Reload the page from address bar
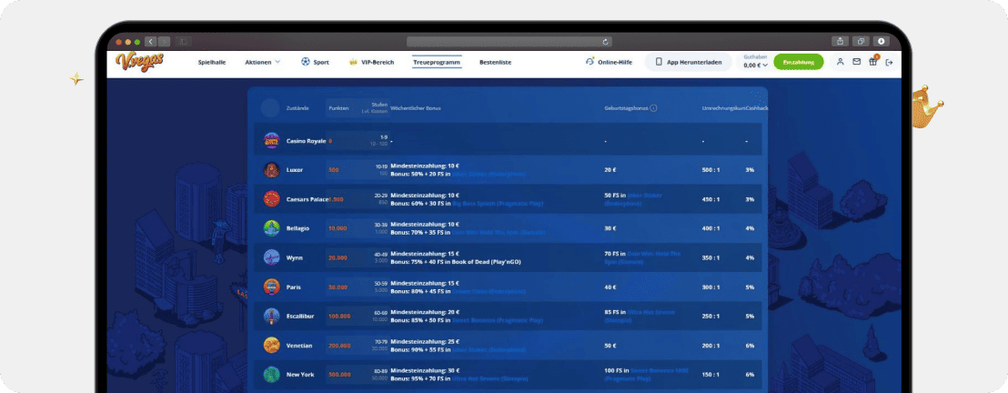1008x393 pixels. (x=605, y=41)
